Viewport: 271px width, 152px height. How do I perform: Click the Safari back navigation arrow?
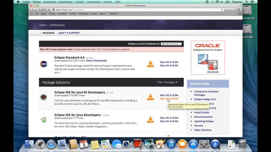point(32,10)
